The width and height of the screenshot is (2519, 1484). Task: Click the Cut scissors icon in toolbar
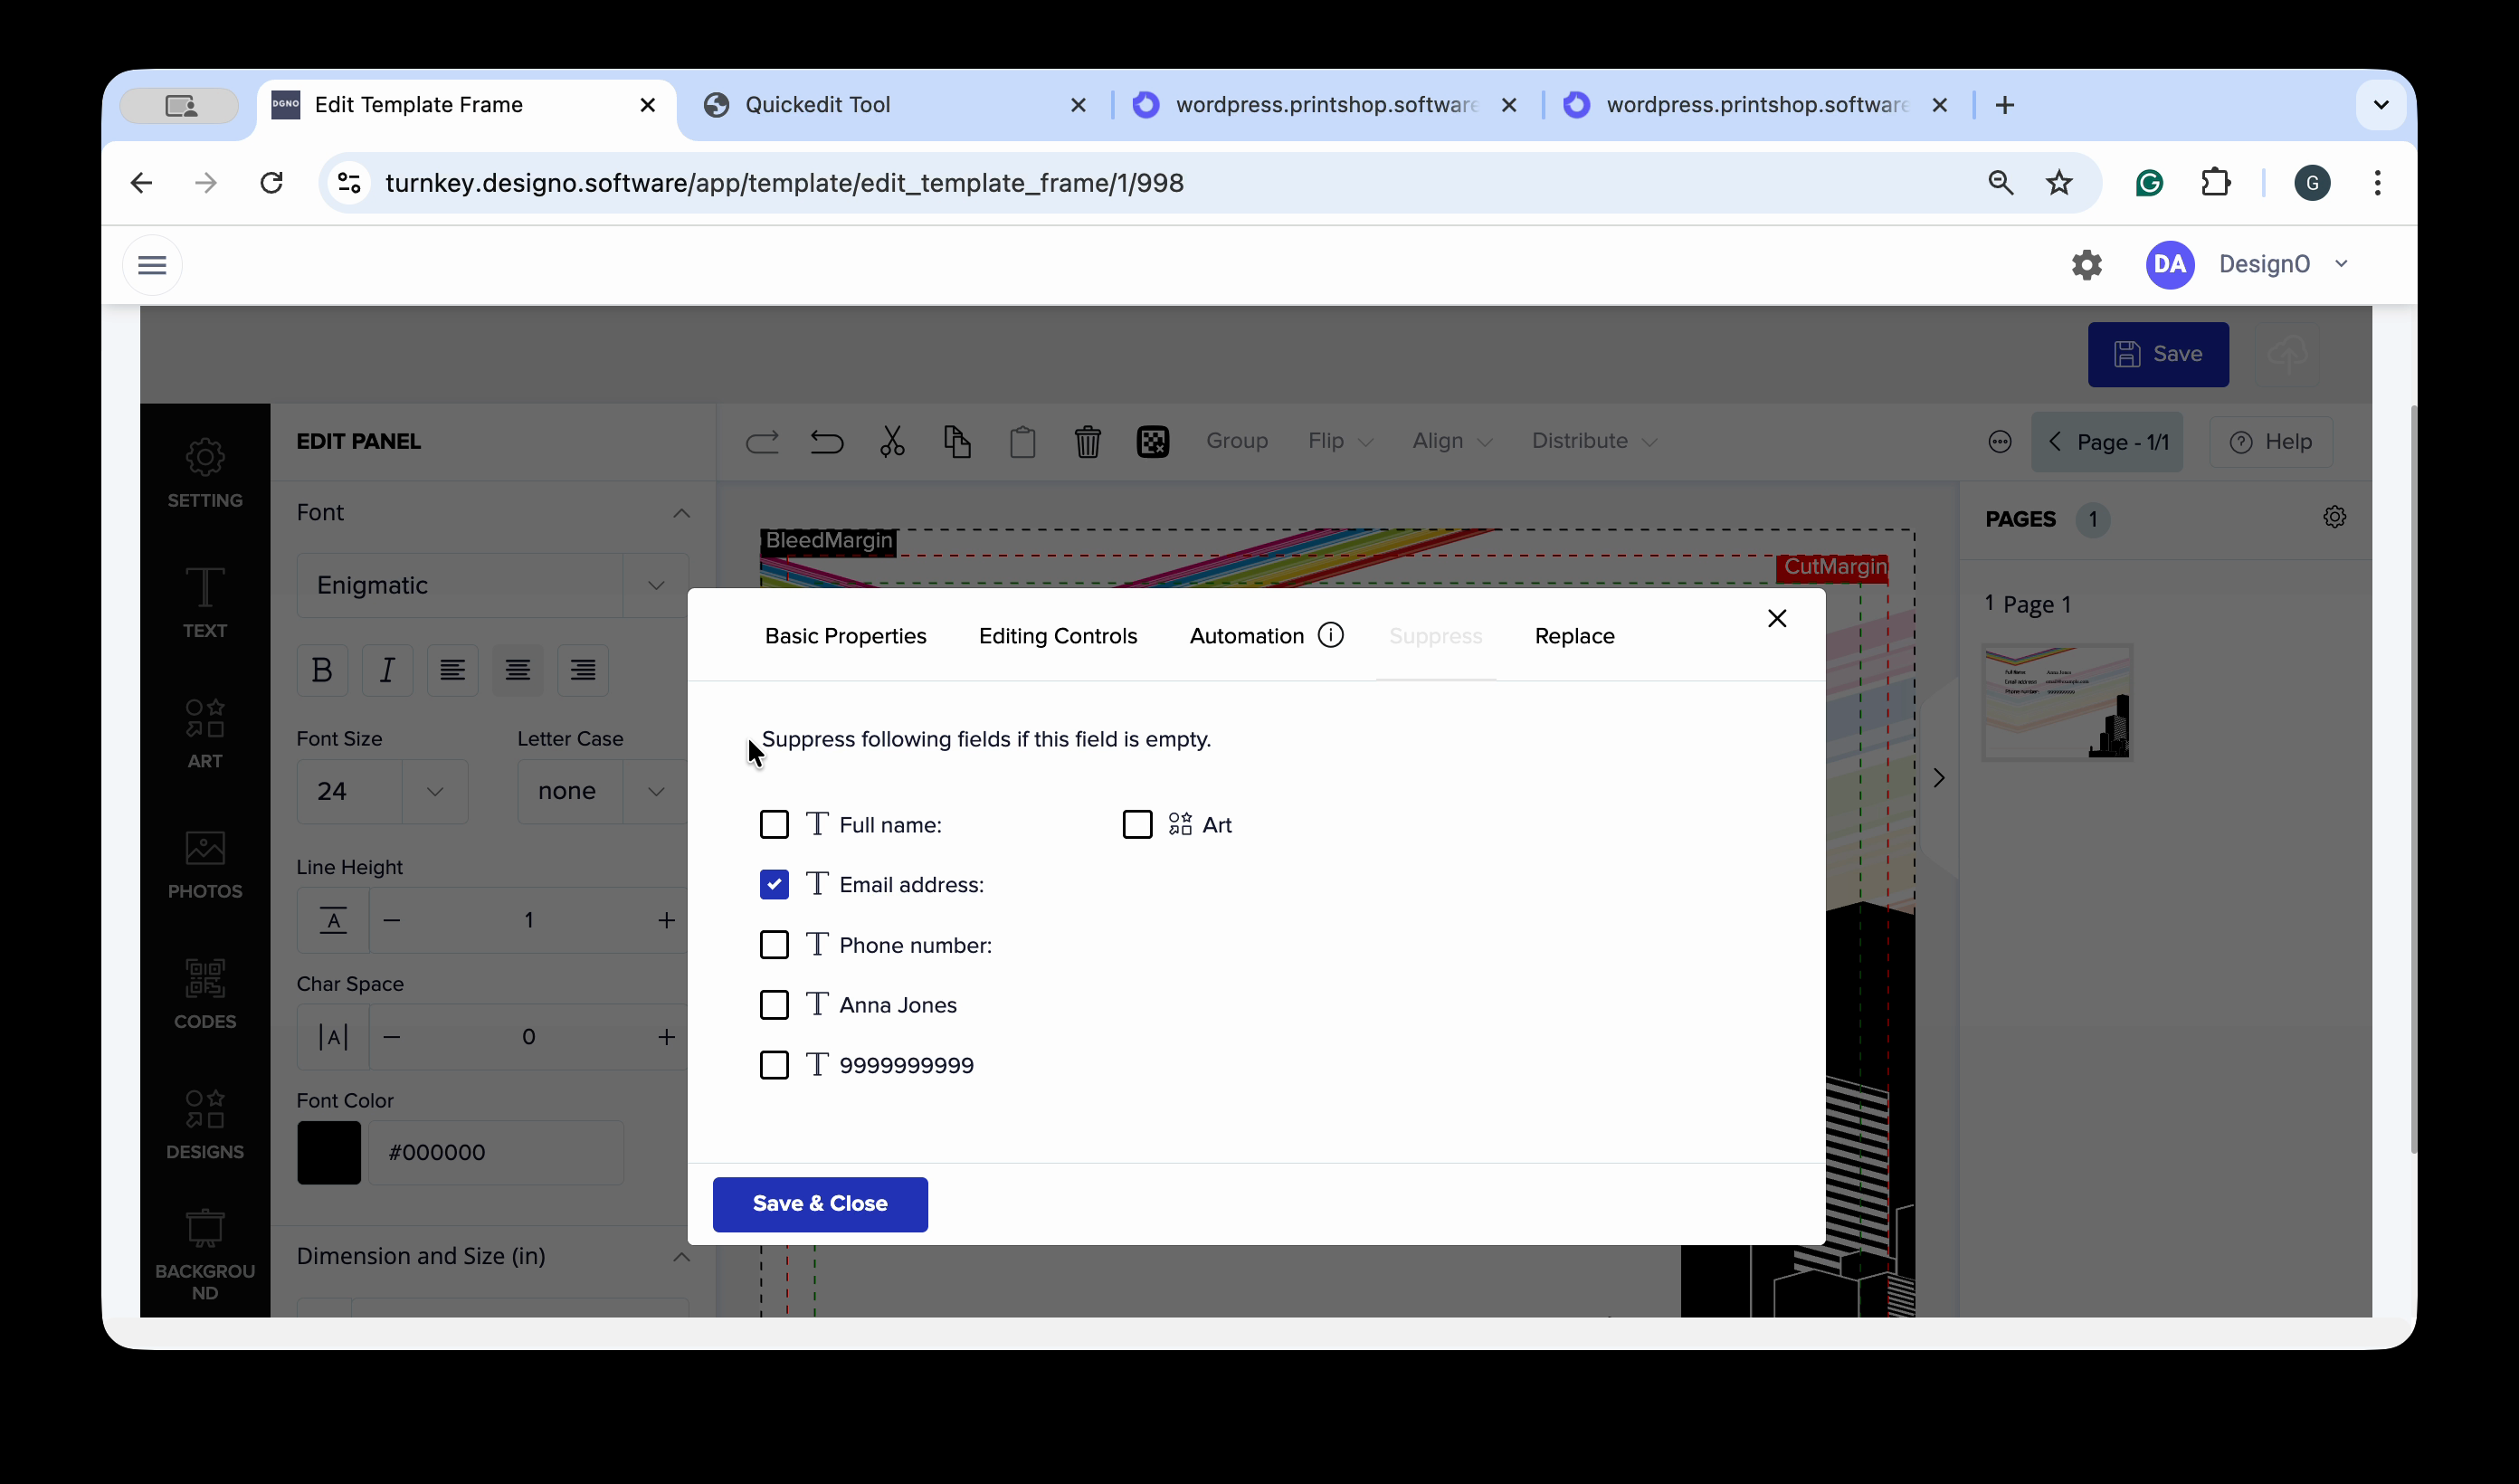(x=891, y=441)
